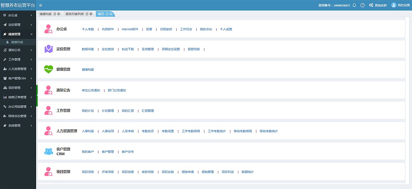Expand 工作管理 with its sidebar chevron
The height and width of the screenshot is (189, 412).
click(31, 60)
